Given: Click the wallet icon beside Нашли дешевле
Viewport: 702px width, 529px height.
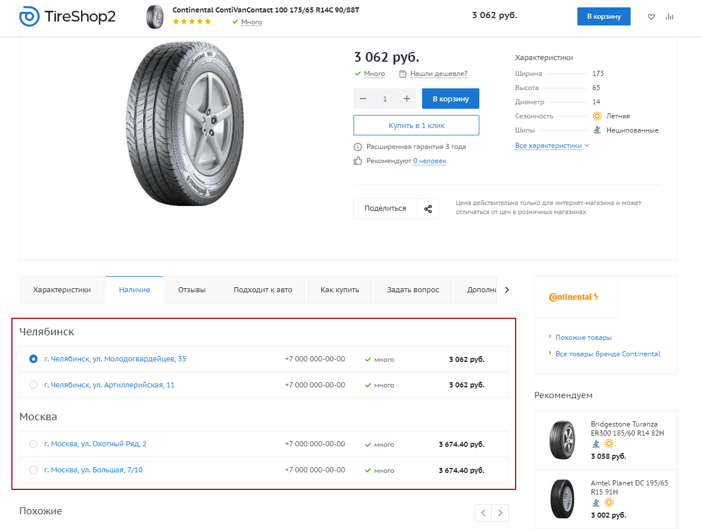Looking at the screenshot, I should point(403,74).
